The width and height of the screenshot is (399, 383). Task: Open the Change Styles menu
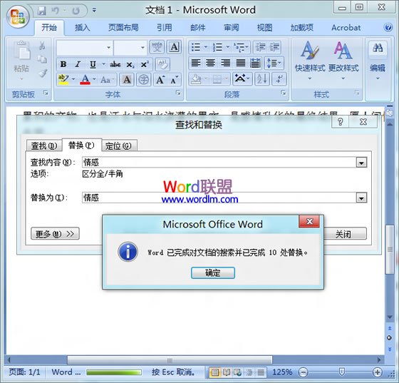pyautogui.click(x=343, y=61)
